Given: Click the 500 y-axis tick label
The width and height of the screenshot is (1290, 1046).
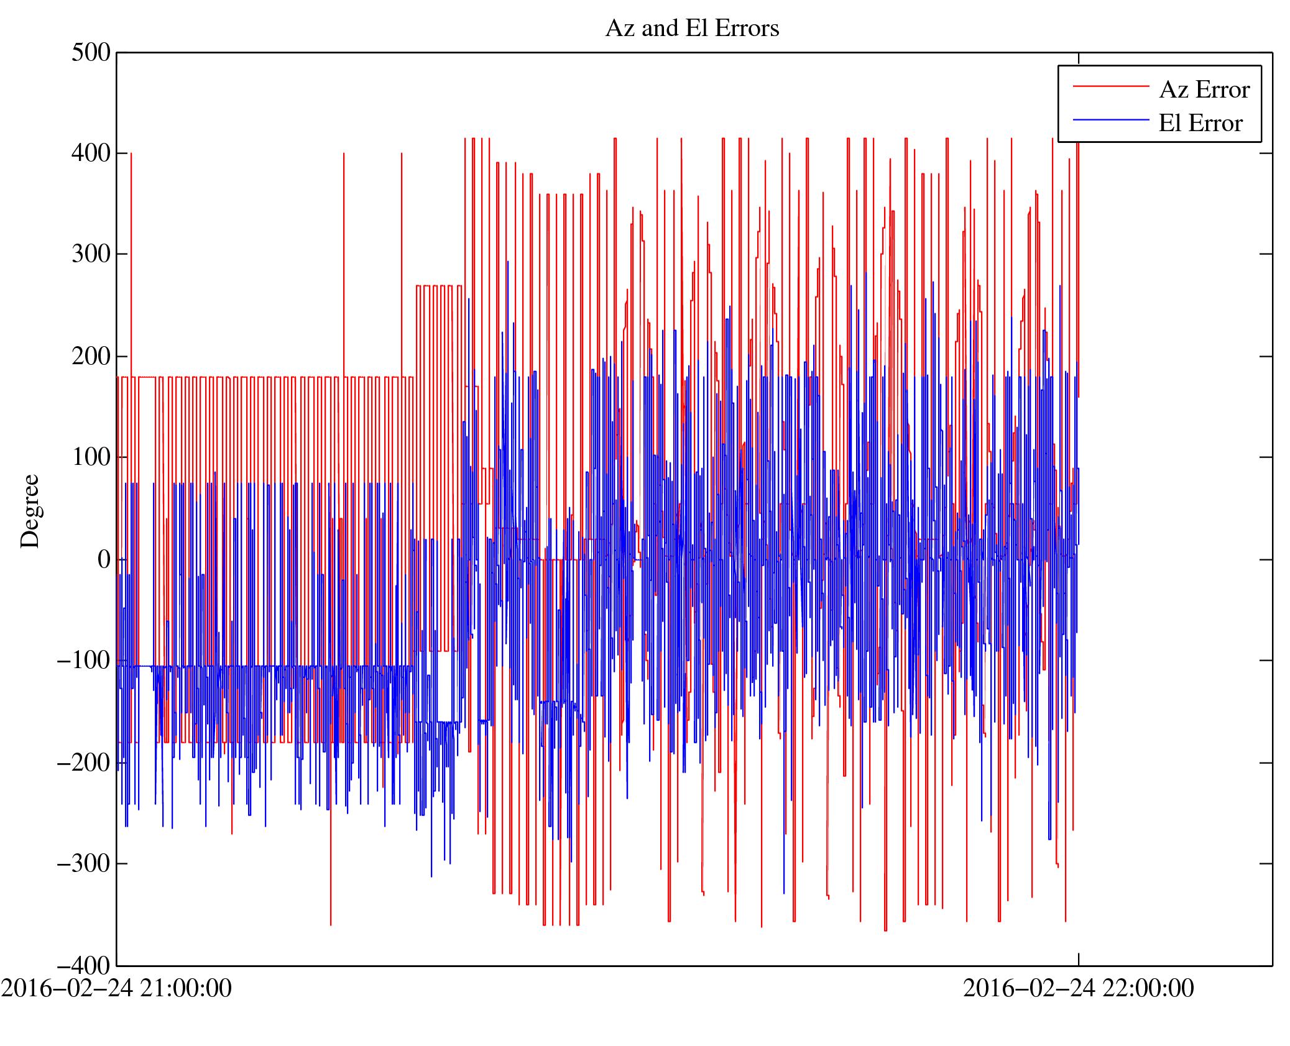Looking at the screenshot, I should (x=91, y=53).
